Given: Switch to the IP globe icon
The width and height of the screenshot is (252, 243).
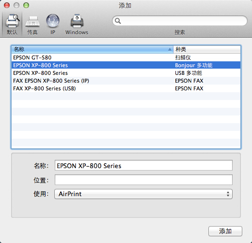Looking at the screenshot, I should pos(53,24).
